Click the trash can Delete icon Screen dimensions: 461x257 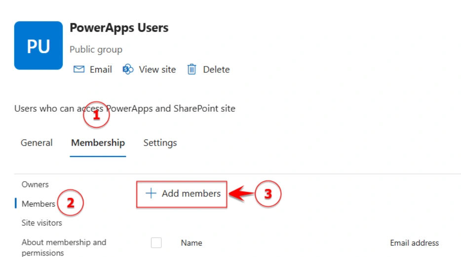coord(192,69)
